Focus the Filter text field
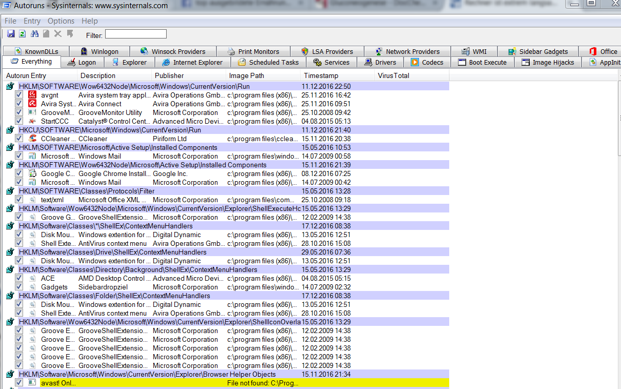621x389 pixels. [x=136, y=34]
